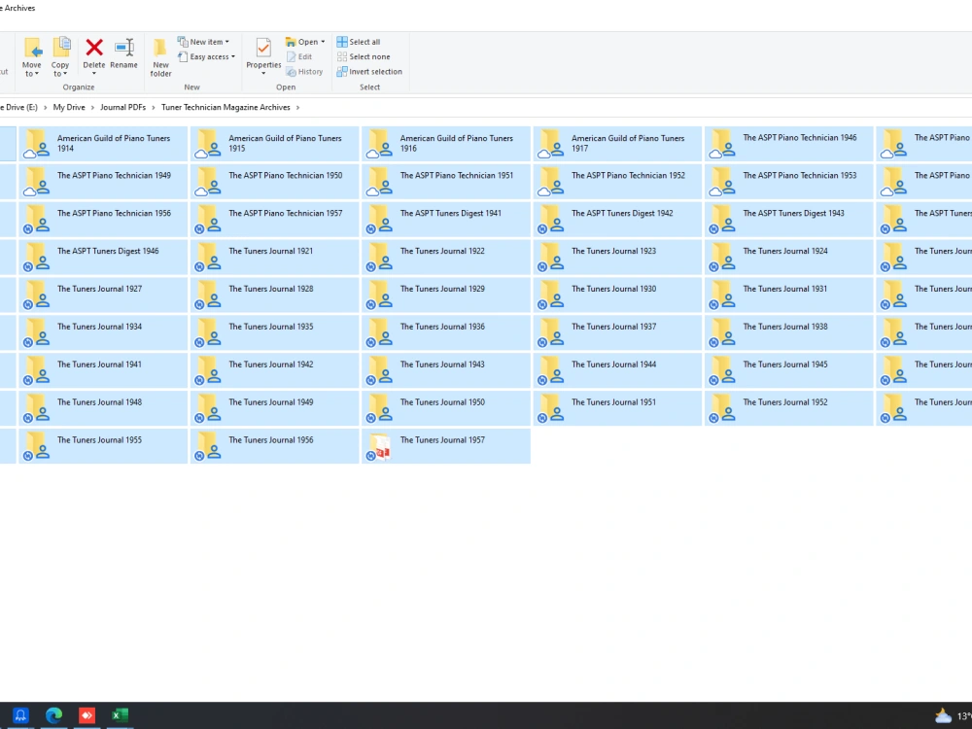Open Microsoft Edge from the taskbar

[53, 715]
